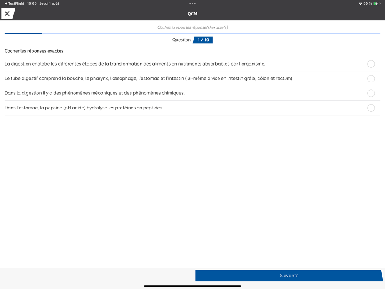Tap the text 'Dans l'estomac, la pepsine (pH acide)'
The image size is (385, 289).
pyautogui.click(x=45, y=108)
